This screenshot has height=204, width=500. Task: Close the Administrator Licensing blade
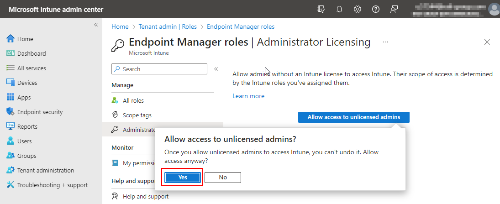[487, 42]
